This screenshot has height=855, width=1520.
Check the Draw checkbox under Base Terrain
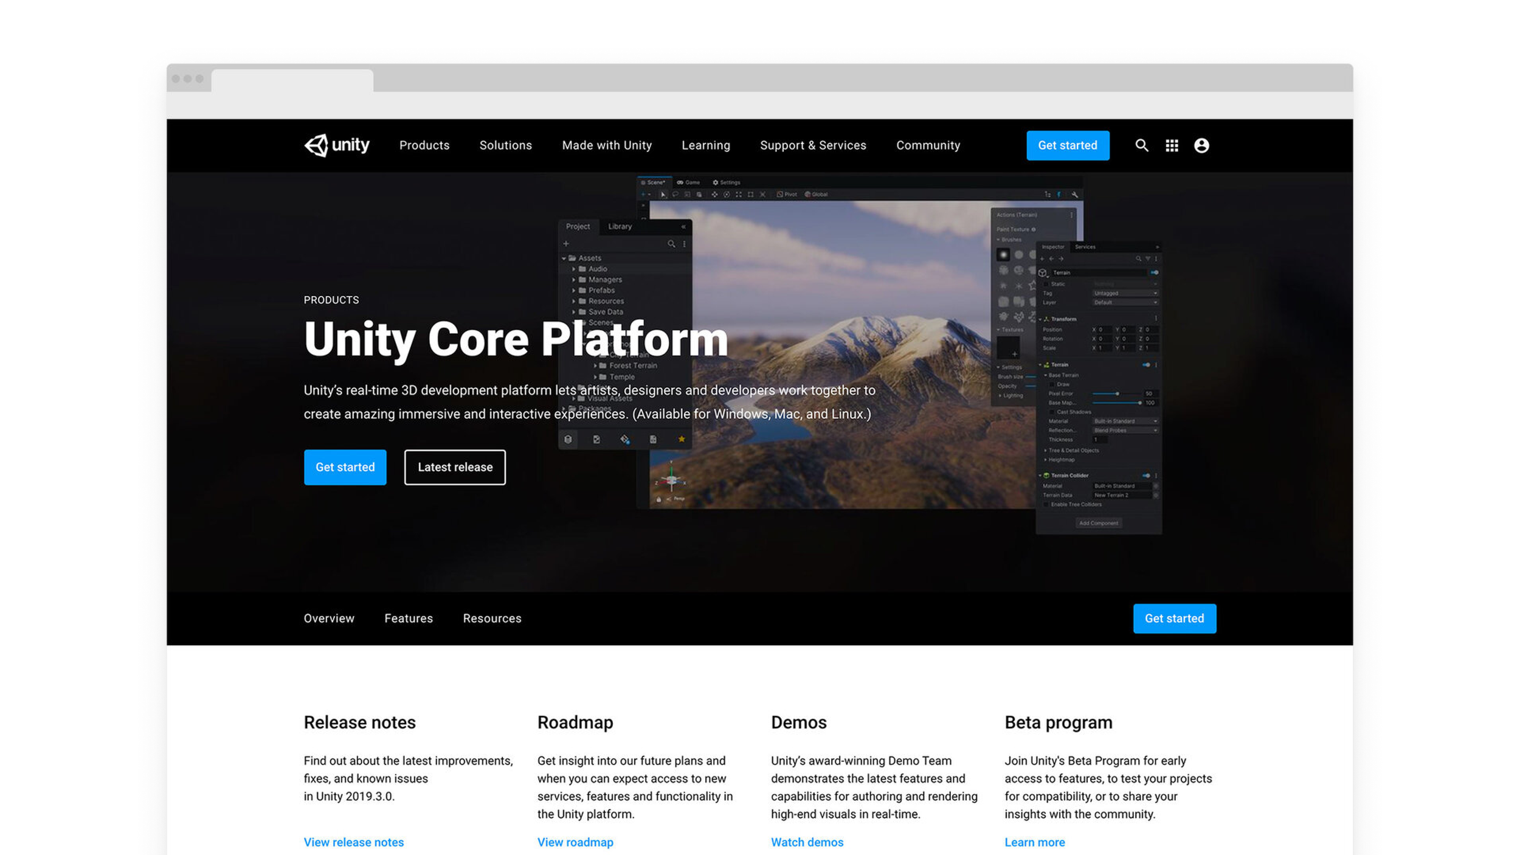tap(1052, 384)
